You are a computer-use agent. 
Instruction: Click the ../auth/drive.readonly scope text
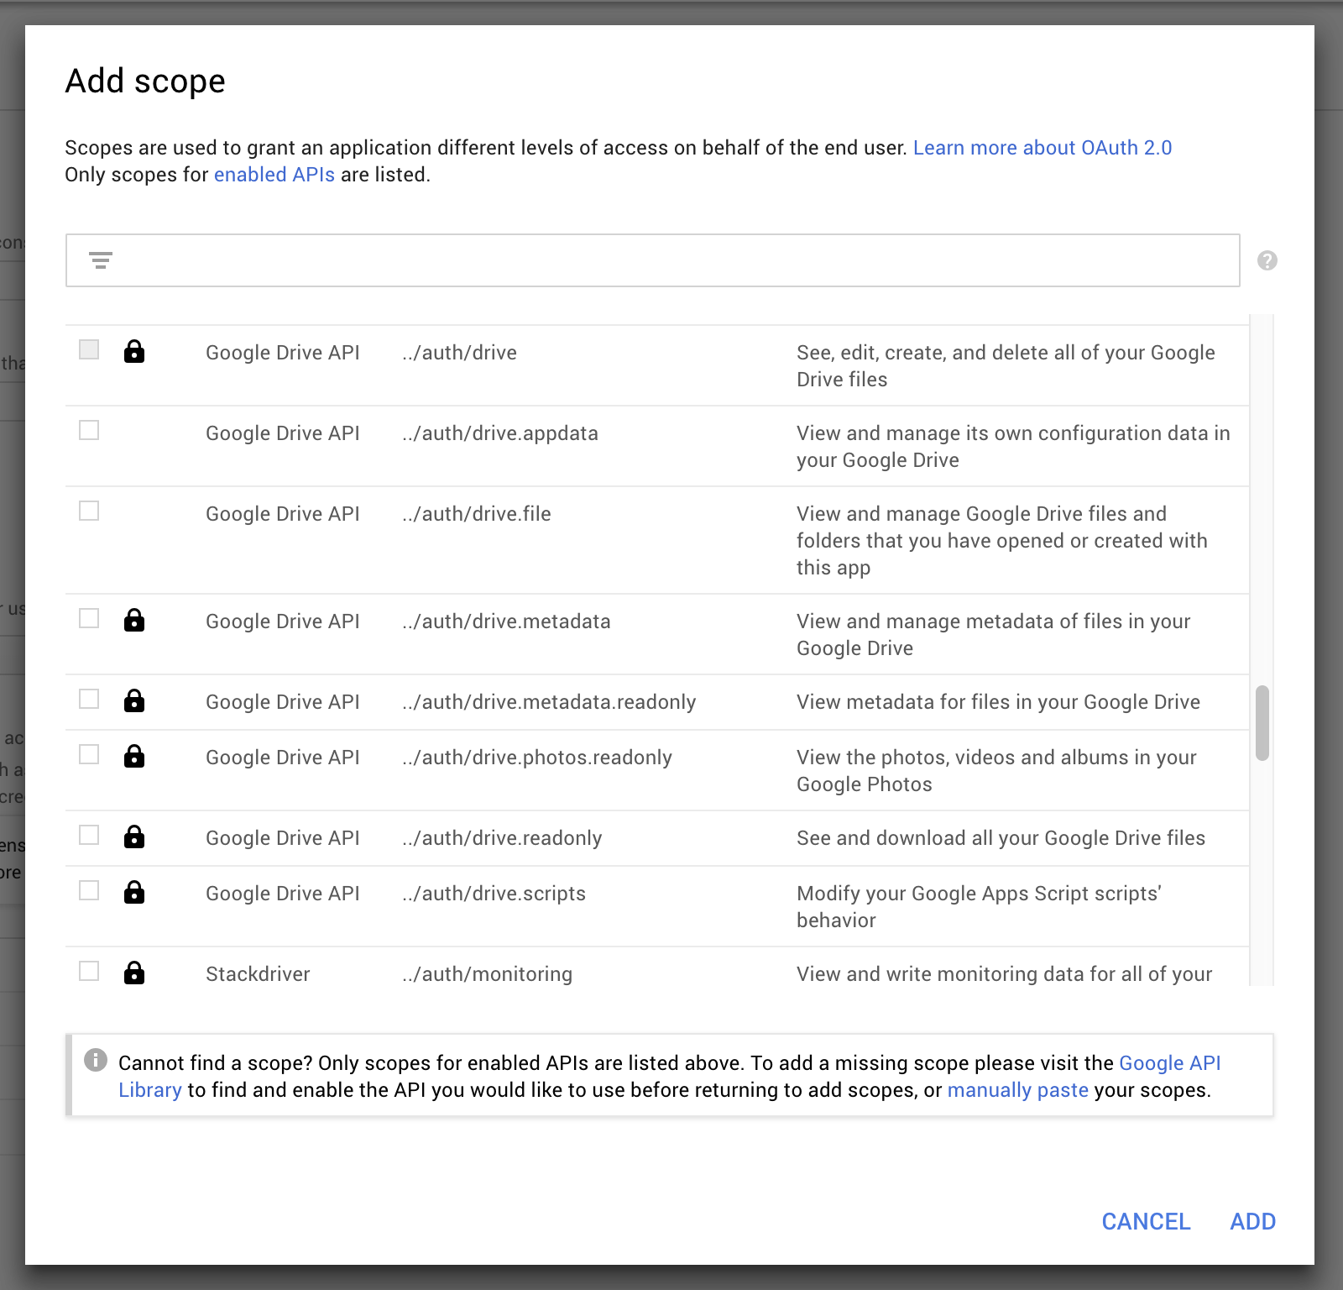pyautogui.click(x=502, y=838)
